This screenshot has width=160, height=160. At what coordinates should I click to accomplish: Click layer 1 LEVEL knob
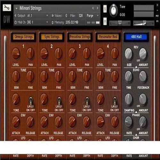16,54
